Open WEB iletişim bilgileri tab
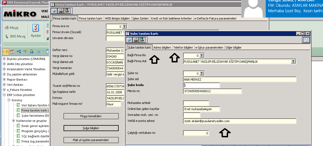The image size is (323, 146). (x=117, y=18)
